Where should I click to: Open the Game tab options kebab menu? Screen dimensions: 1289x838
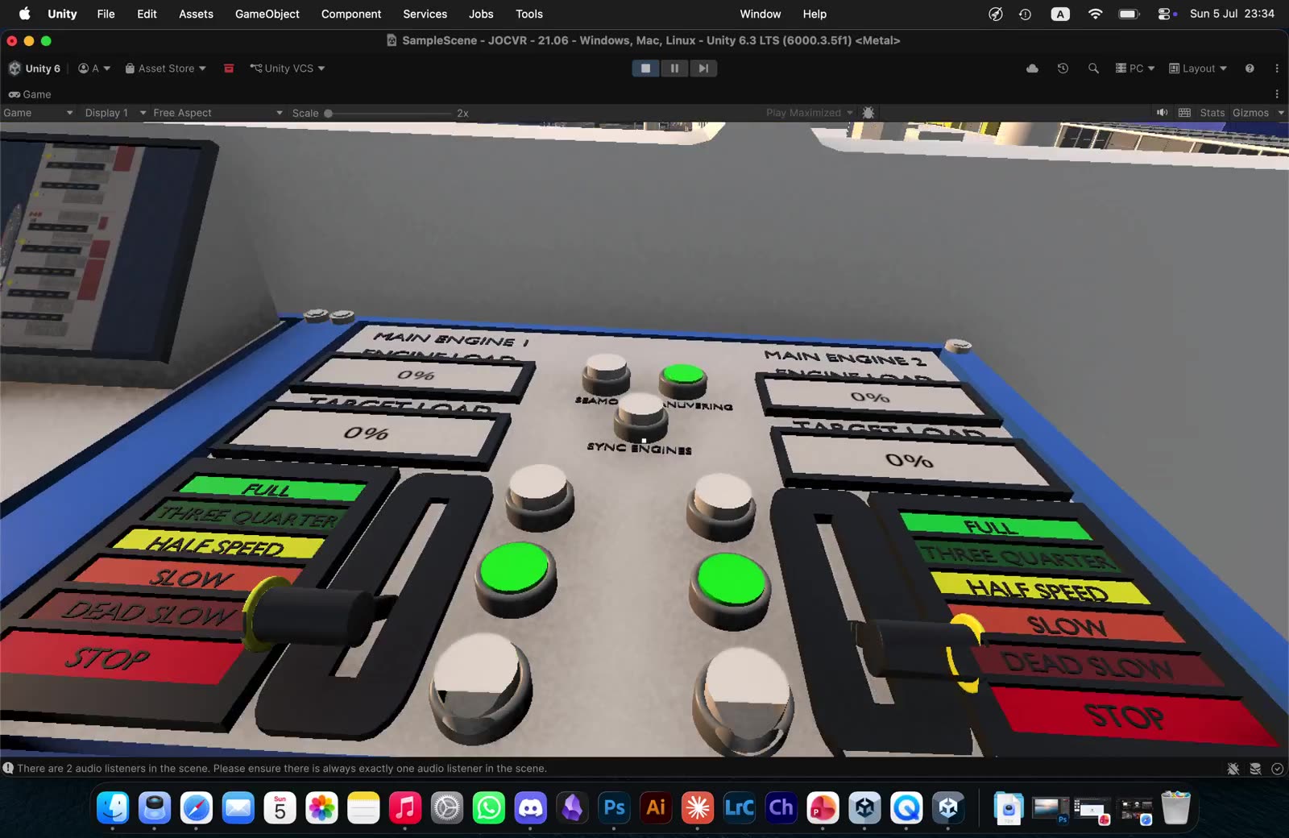(x=1277, y=94)
